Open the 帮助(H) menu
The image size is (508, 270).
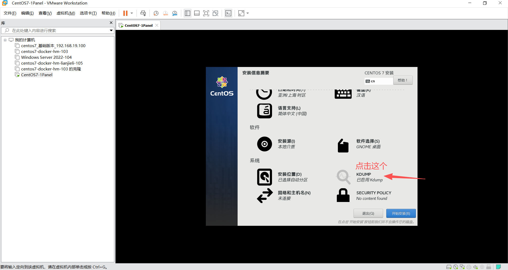pyautogui.click(x=108, y=13)
